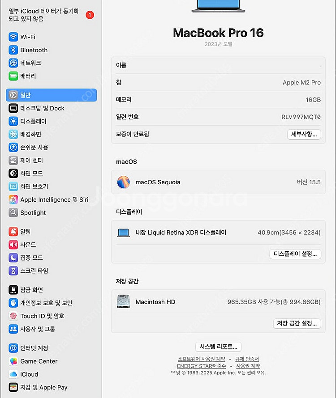Select the 네트워크 globe icon
Viewport: 336px width, 398px height.
(x=13, y=63)
